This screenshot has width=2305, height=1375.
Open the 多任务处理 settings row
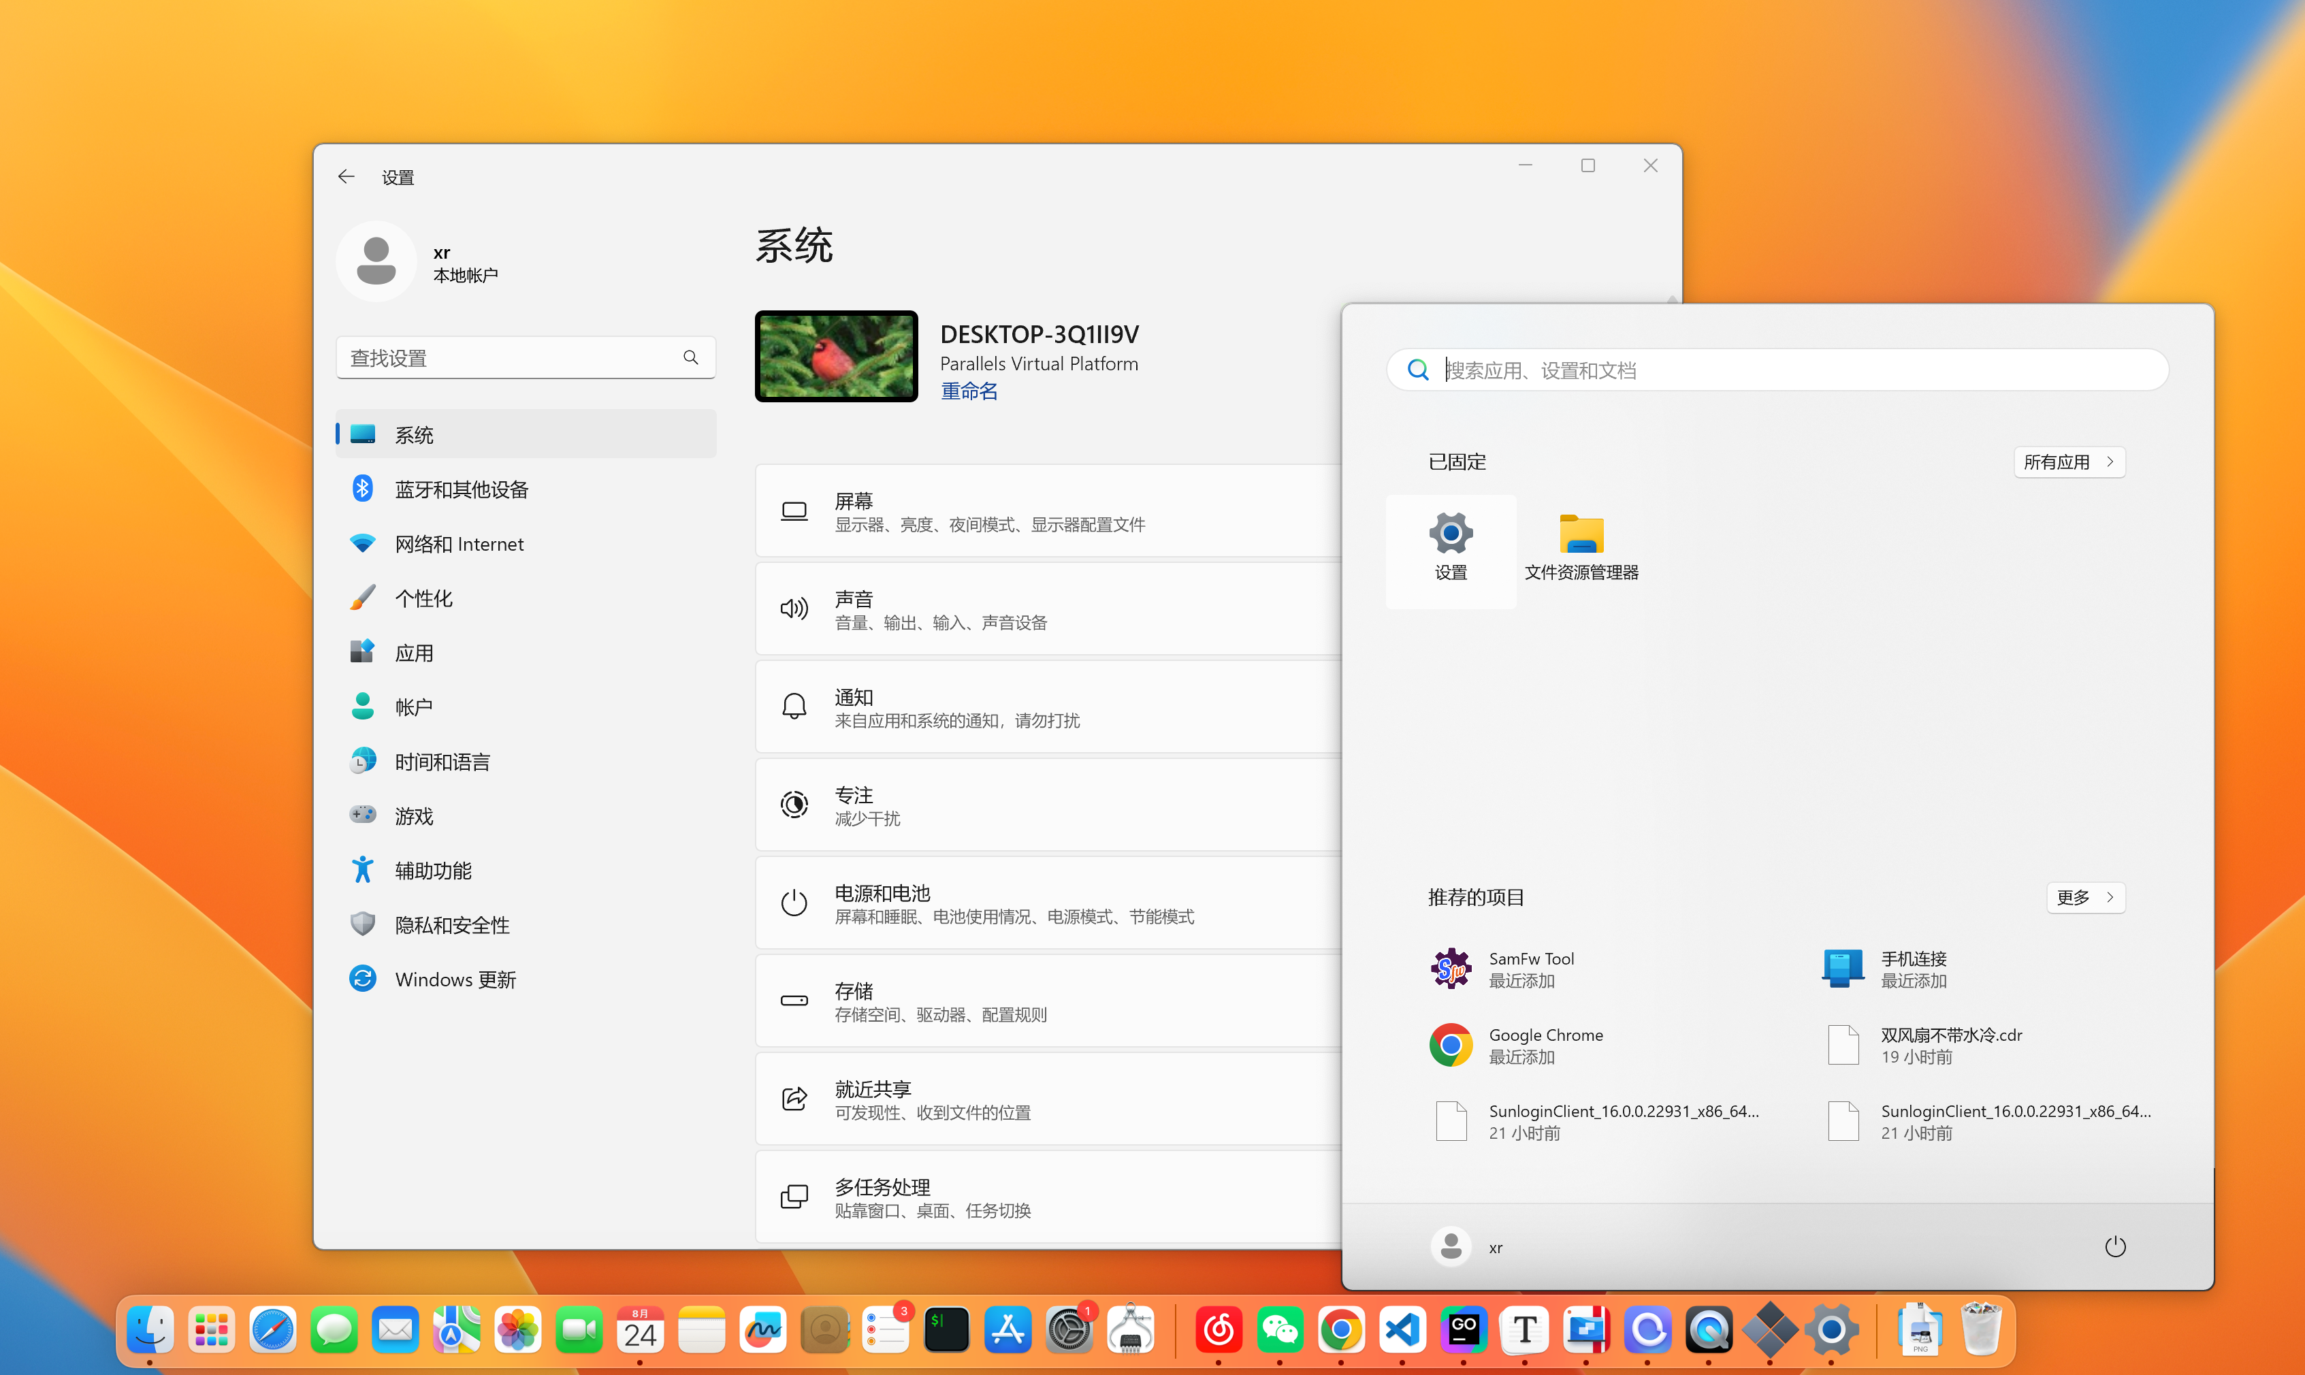click(1049, 1197)
